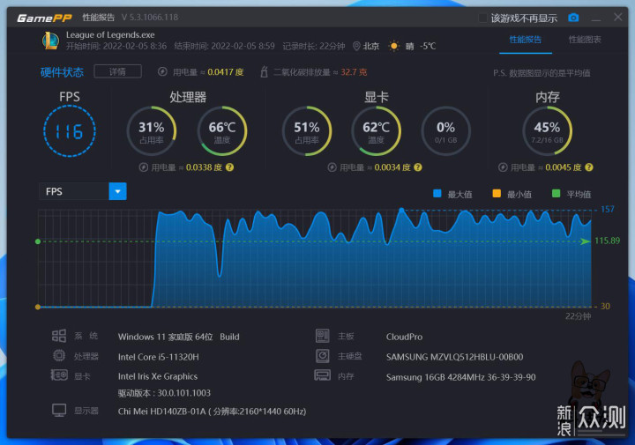Click the Samsung 16GB 4284MHz memory text
The image size is (635, 445).
coord(461,377)
